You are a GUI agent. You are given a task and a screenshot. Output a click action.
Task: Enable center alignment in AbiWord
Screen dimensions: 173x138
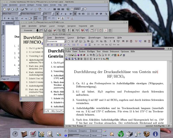coord(75,14)
